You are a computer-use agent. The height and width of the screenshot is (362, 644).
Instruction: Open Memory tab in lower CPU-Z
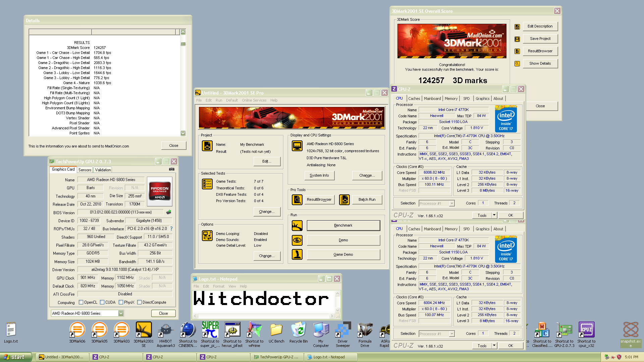click(x=451, y=229)
